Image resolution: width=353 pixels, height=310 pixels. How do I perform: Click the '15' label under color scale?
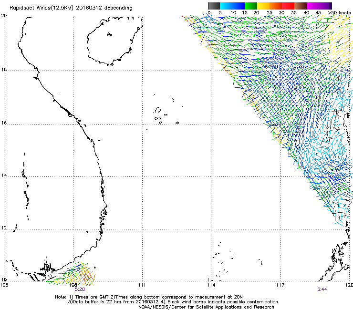coord(245,13)
